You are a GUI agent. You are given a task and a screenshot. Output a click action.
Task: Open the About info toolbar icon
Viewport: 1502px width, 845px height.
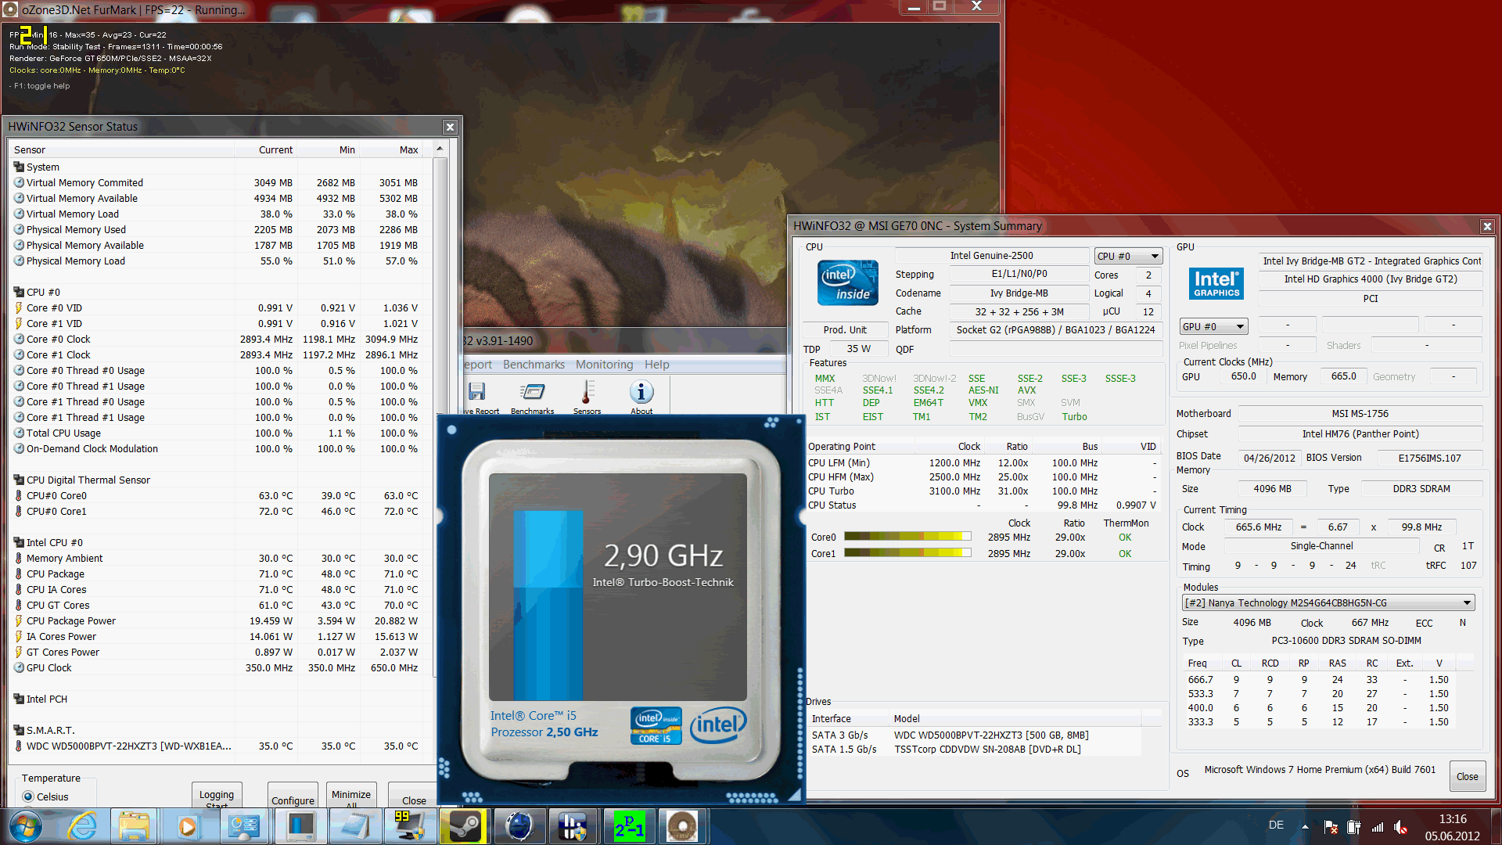(x=641, y=397)
